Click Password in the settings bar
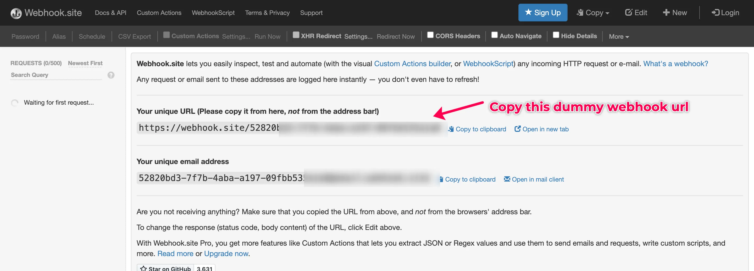The width and height of the screenshot is (754, 271). coord(25,36)
